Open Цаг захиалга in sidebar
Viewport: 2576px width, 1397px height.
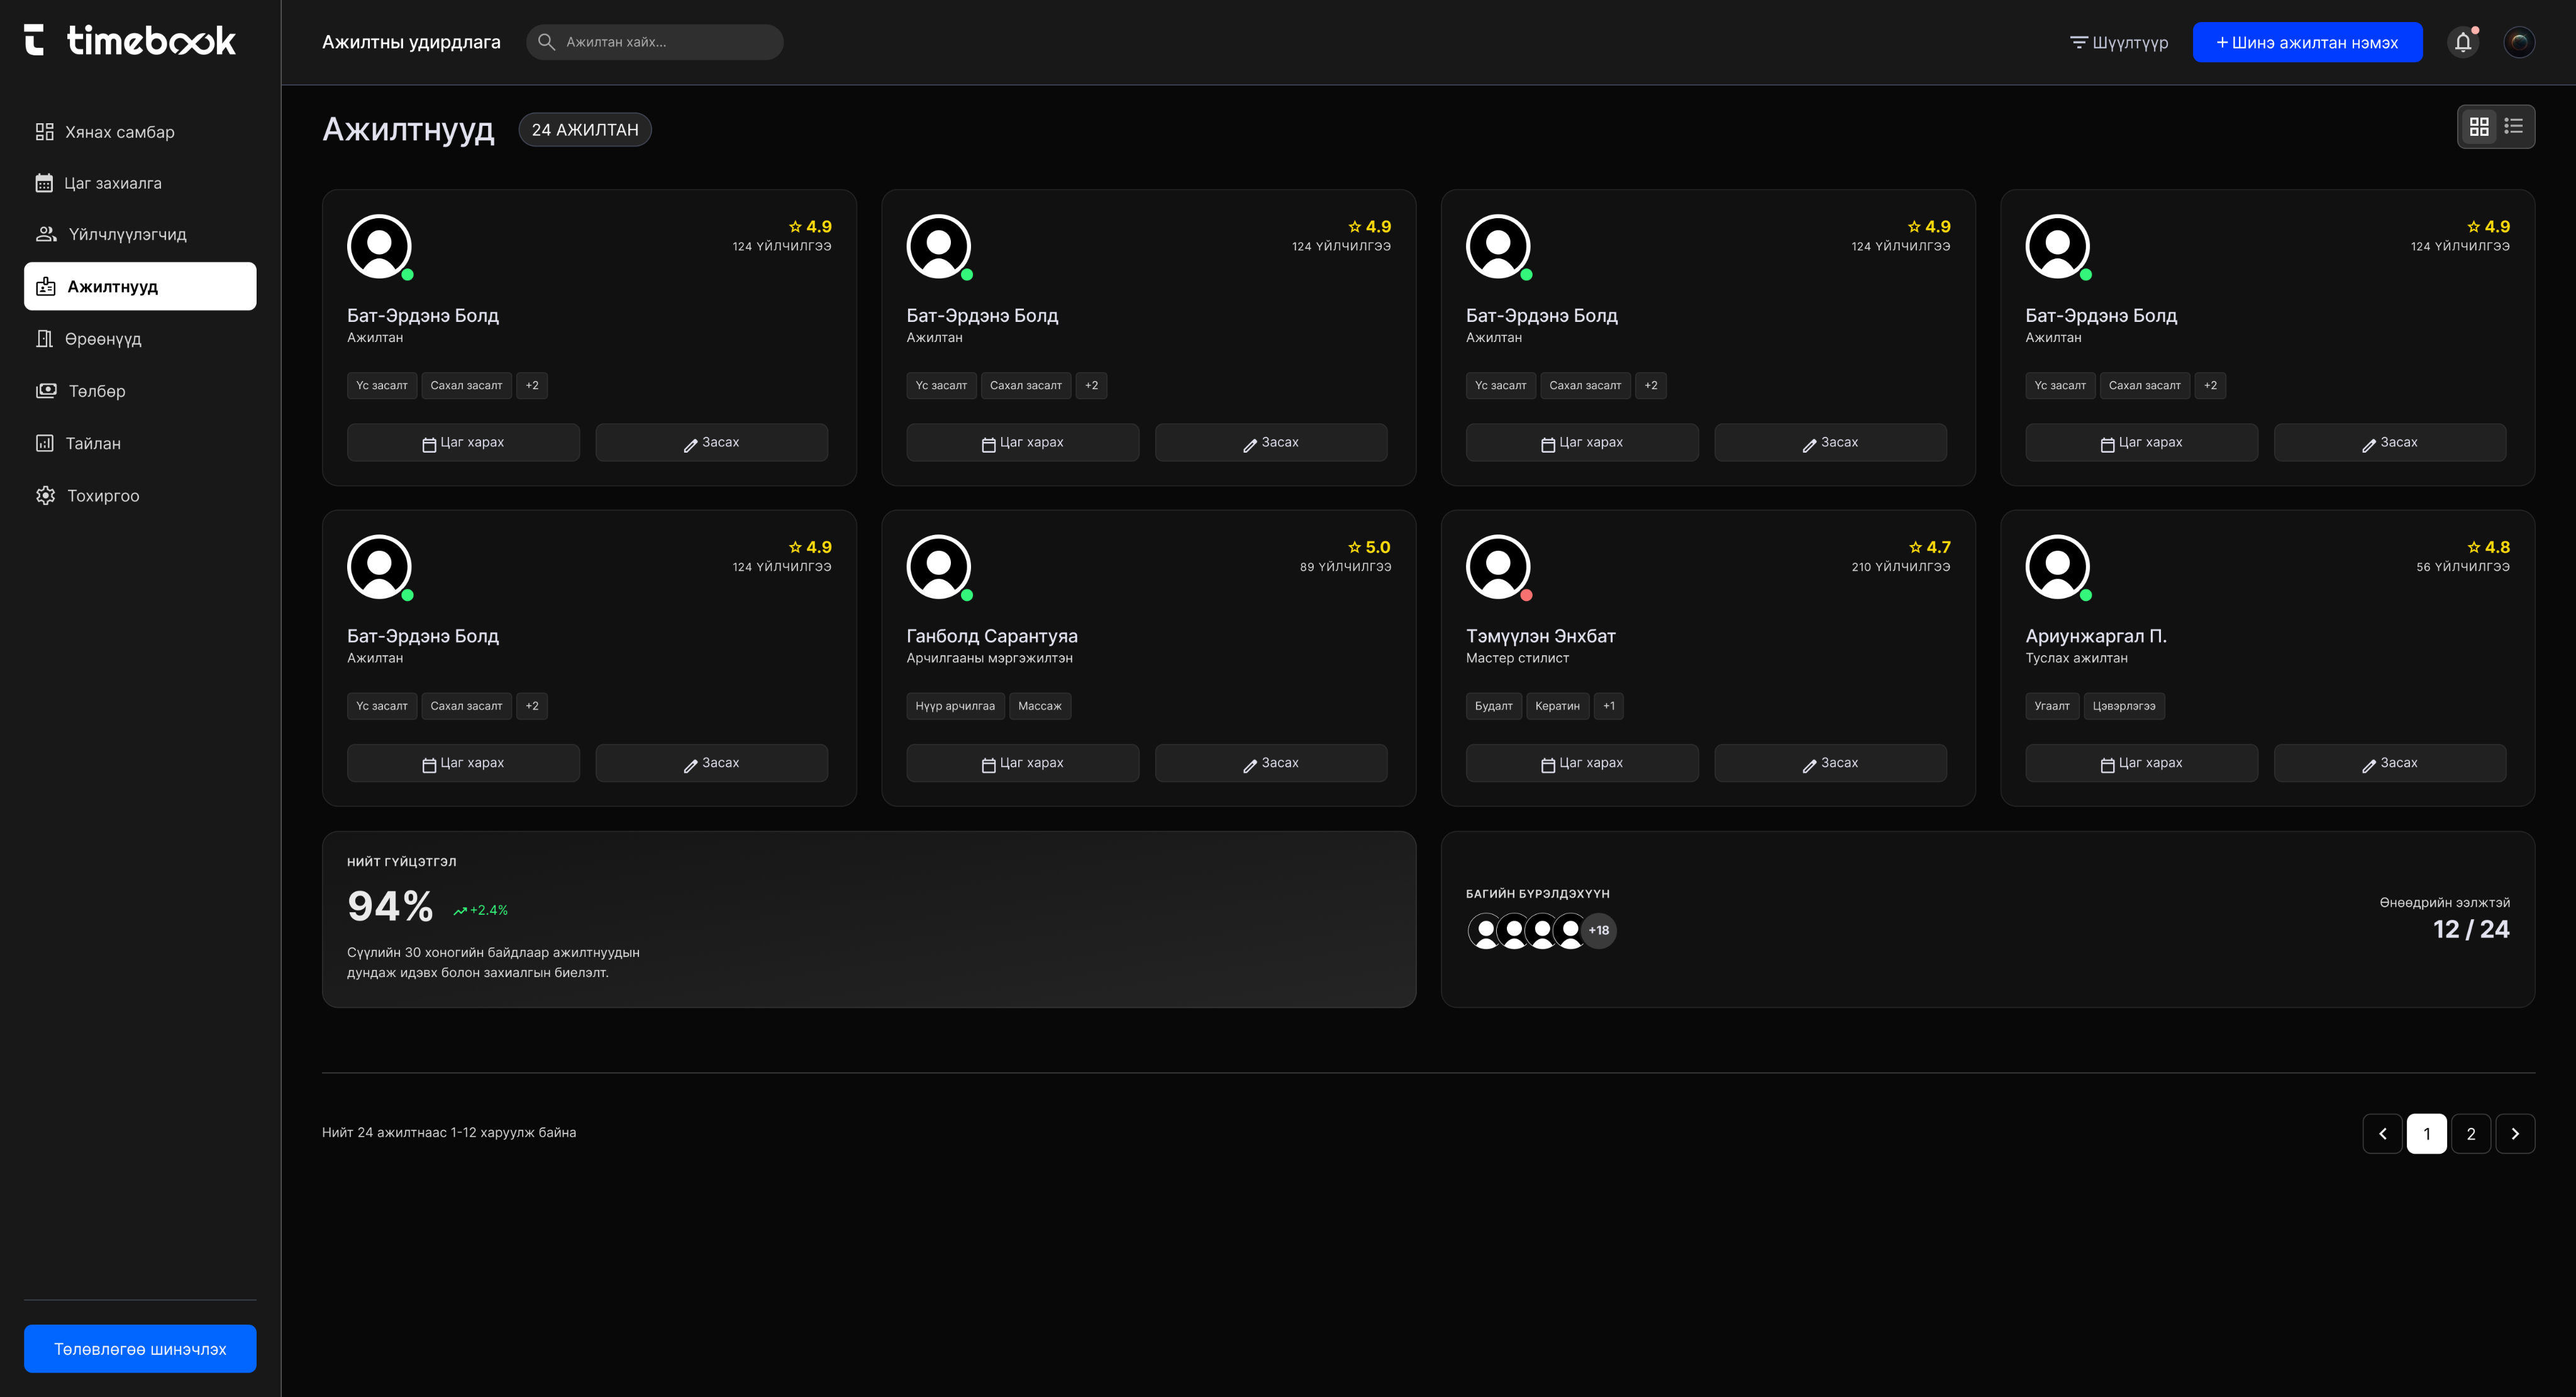[140, 183]
